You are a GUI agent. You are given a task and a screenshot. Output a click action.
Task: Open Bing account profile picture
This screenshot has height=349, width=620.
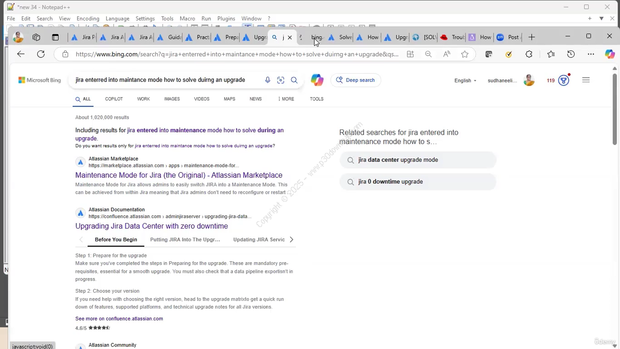click(529, 80)
